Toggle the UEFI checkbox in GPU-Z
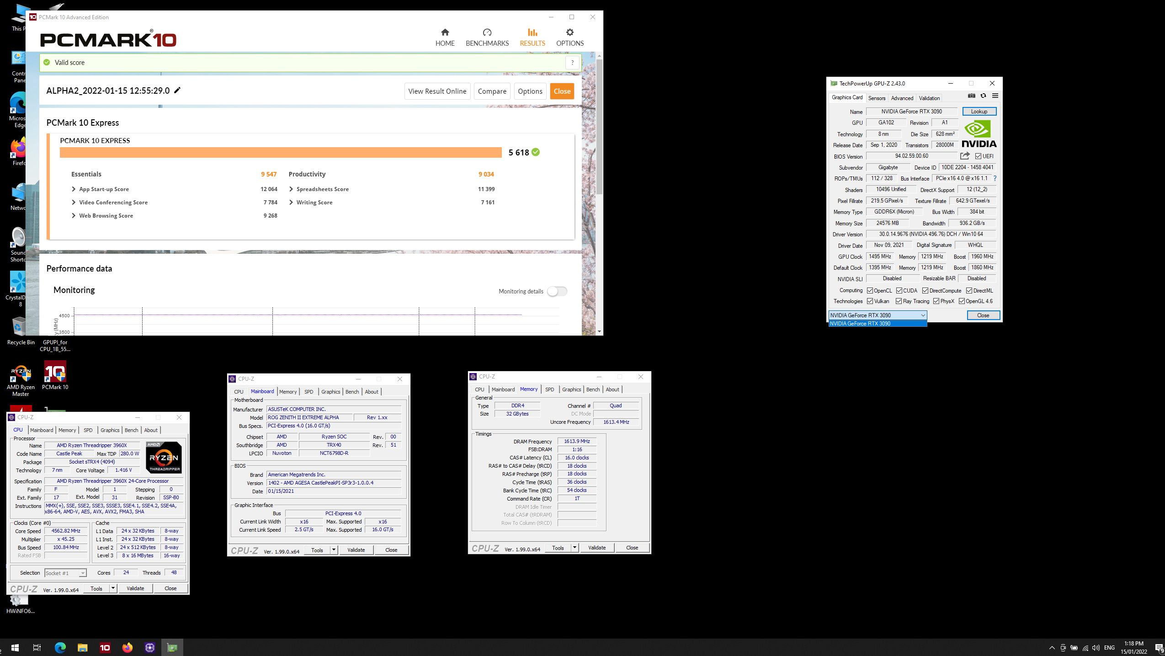This screenshot has height=656, width=1165. (978, 156)
